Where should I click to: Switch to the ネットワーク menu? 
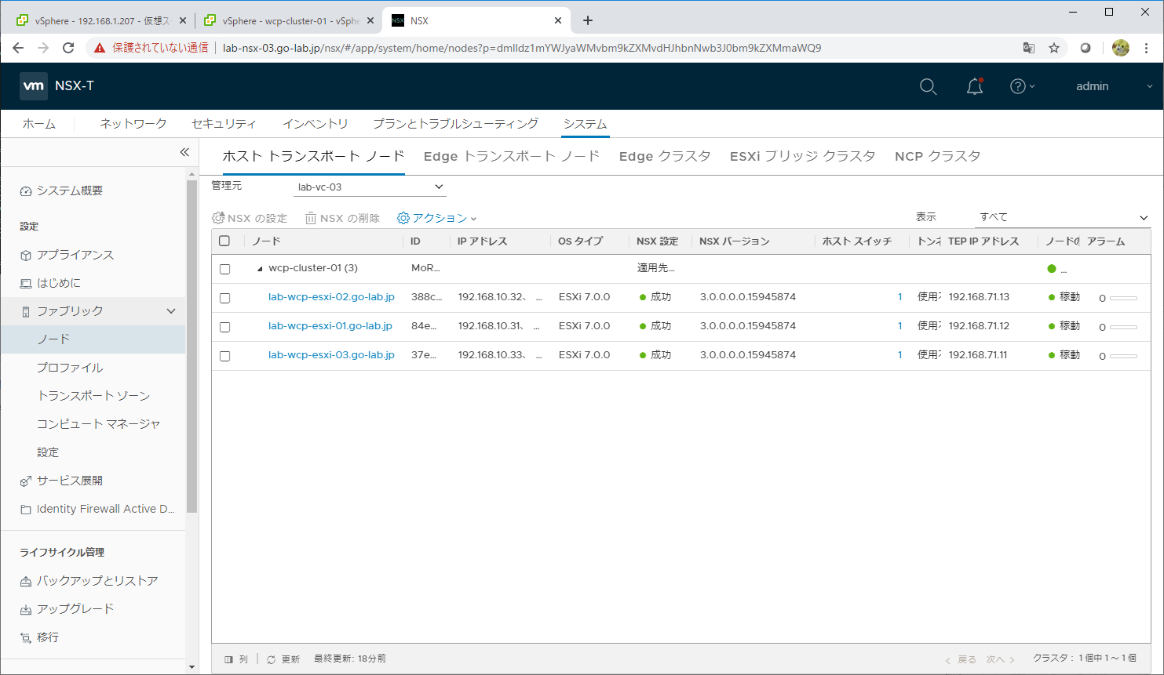133,124
